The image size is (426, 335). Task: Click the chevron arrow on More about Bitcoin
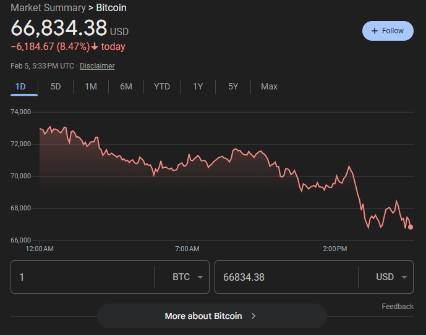point(253,316)
